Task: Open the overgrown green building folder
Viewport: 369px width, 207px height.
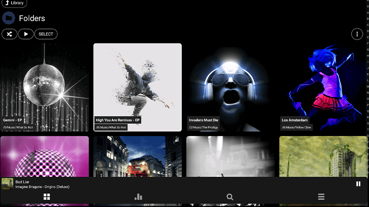Action: [x=323, y=157]
